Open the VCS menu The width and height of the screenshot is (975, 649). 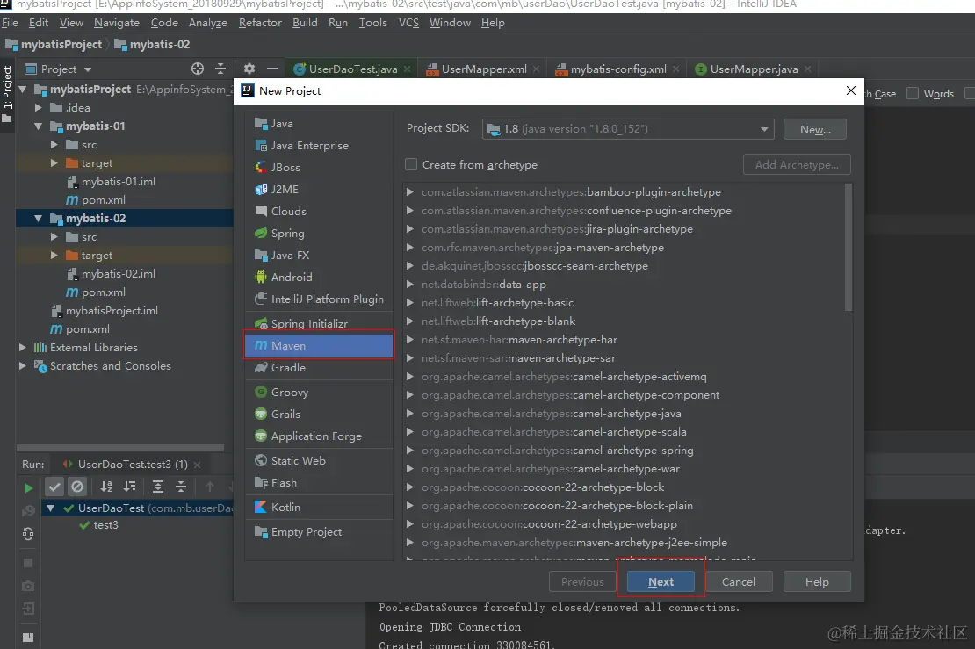point(408,22)
